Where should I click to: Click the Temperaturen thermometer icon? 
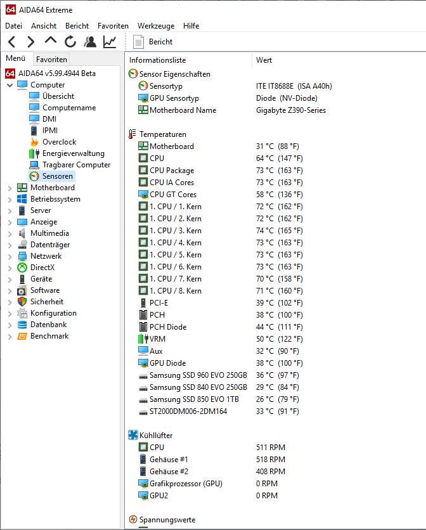pyautogui.click(x=132, y=134)
